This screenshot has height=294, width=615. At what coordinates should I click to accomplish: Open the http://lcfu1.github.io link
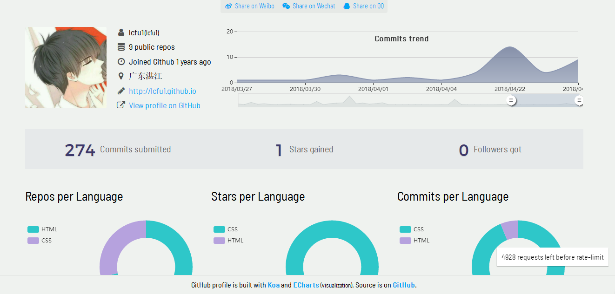coord(162,91)
